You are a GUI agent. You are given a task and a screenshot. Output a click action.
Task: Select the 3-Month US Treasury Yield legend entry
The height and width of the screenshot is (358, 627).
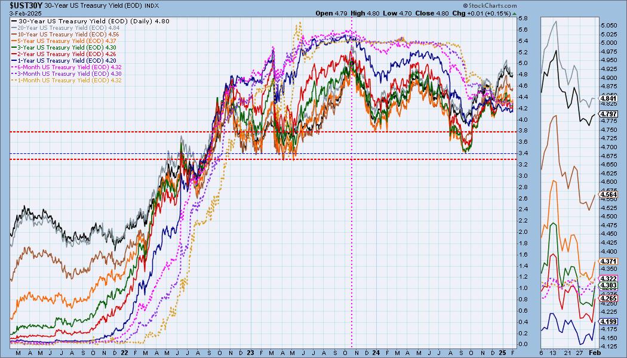tap(67, 73)
